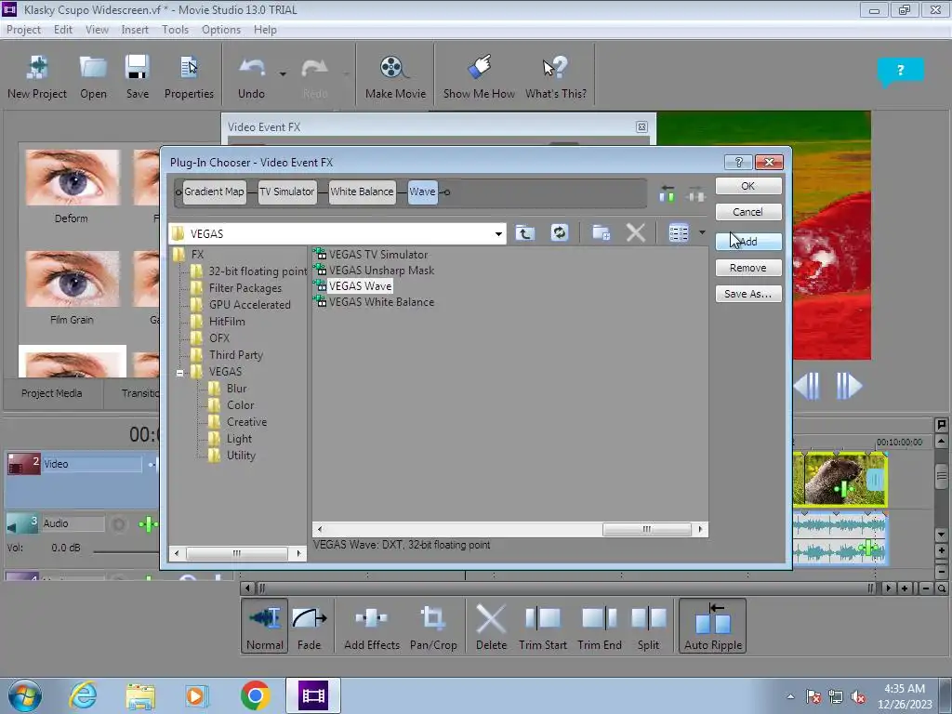Select VEGAS TV Simulator plug-in
The image size is (952, 714).
pos(378,255)
